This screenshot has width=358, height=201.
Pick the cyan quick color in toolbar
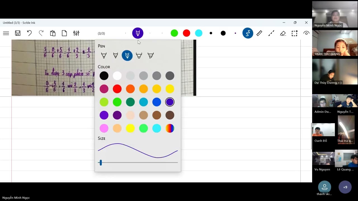[x=199, y=33]
